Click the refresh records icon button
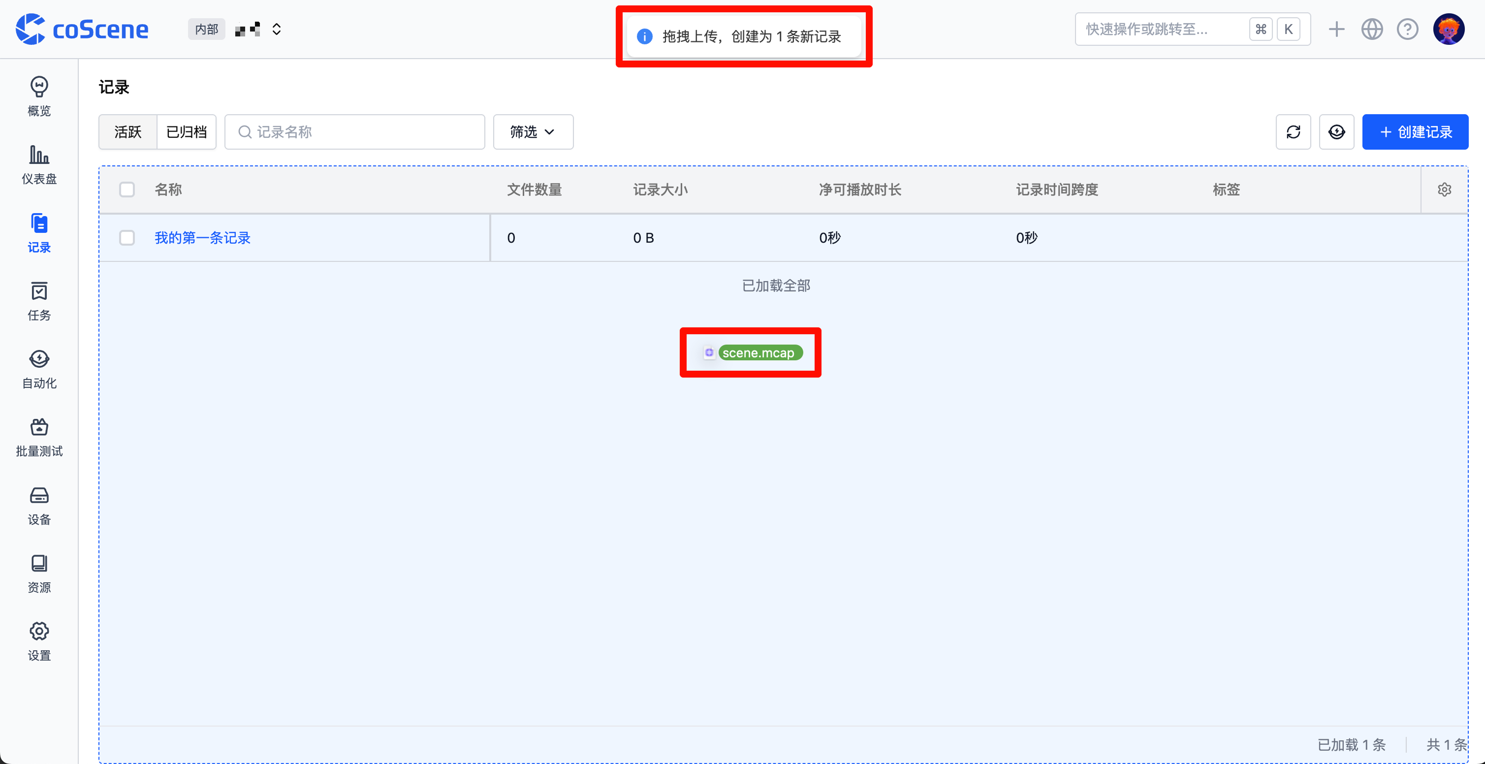The width and height of the screenshot is (1485, 764). (x=1293, y=132)
